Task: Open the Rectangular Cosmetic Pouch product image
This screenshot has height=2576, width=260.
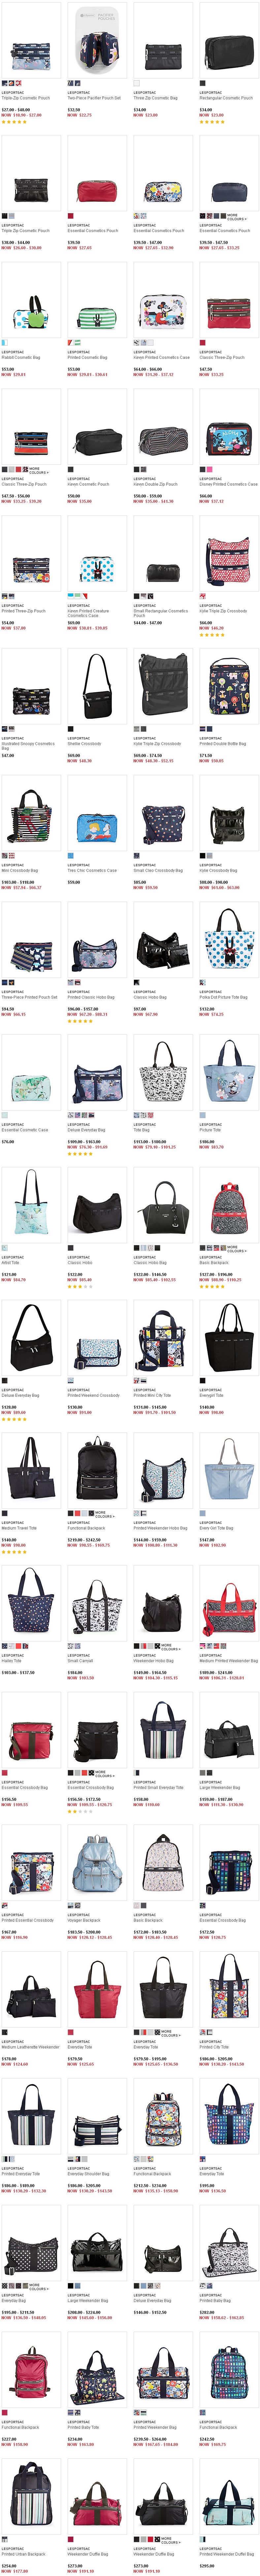Action: [x=229, y=45]
